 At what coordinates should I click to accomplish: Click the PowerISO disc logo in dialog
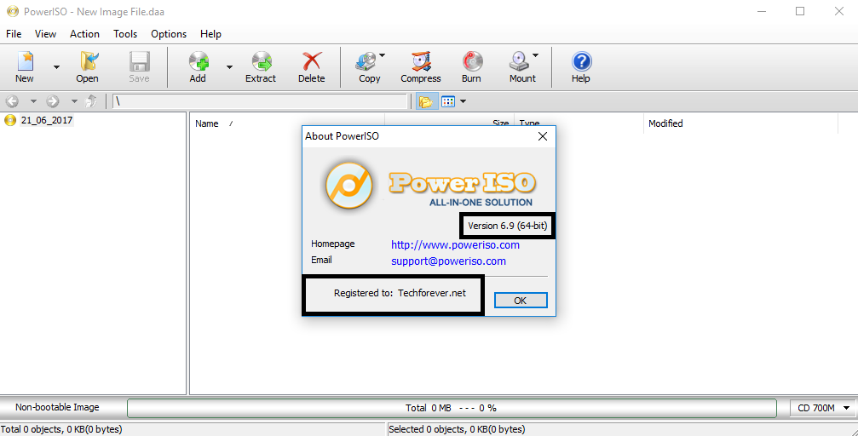pyautogui.click(x=349, y=186)
